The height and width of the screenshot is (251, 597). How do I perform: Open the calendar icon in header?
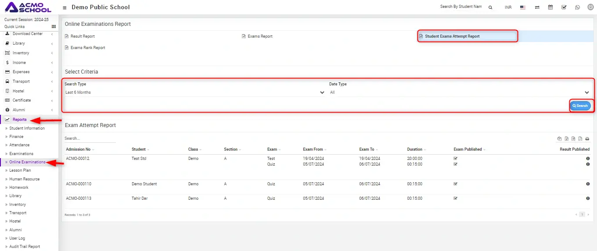point(550,7)
